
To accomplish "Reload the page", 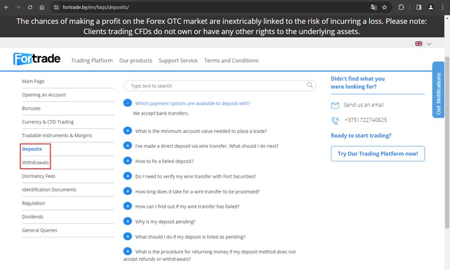I will tap(30, 7).
